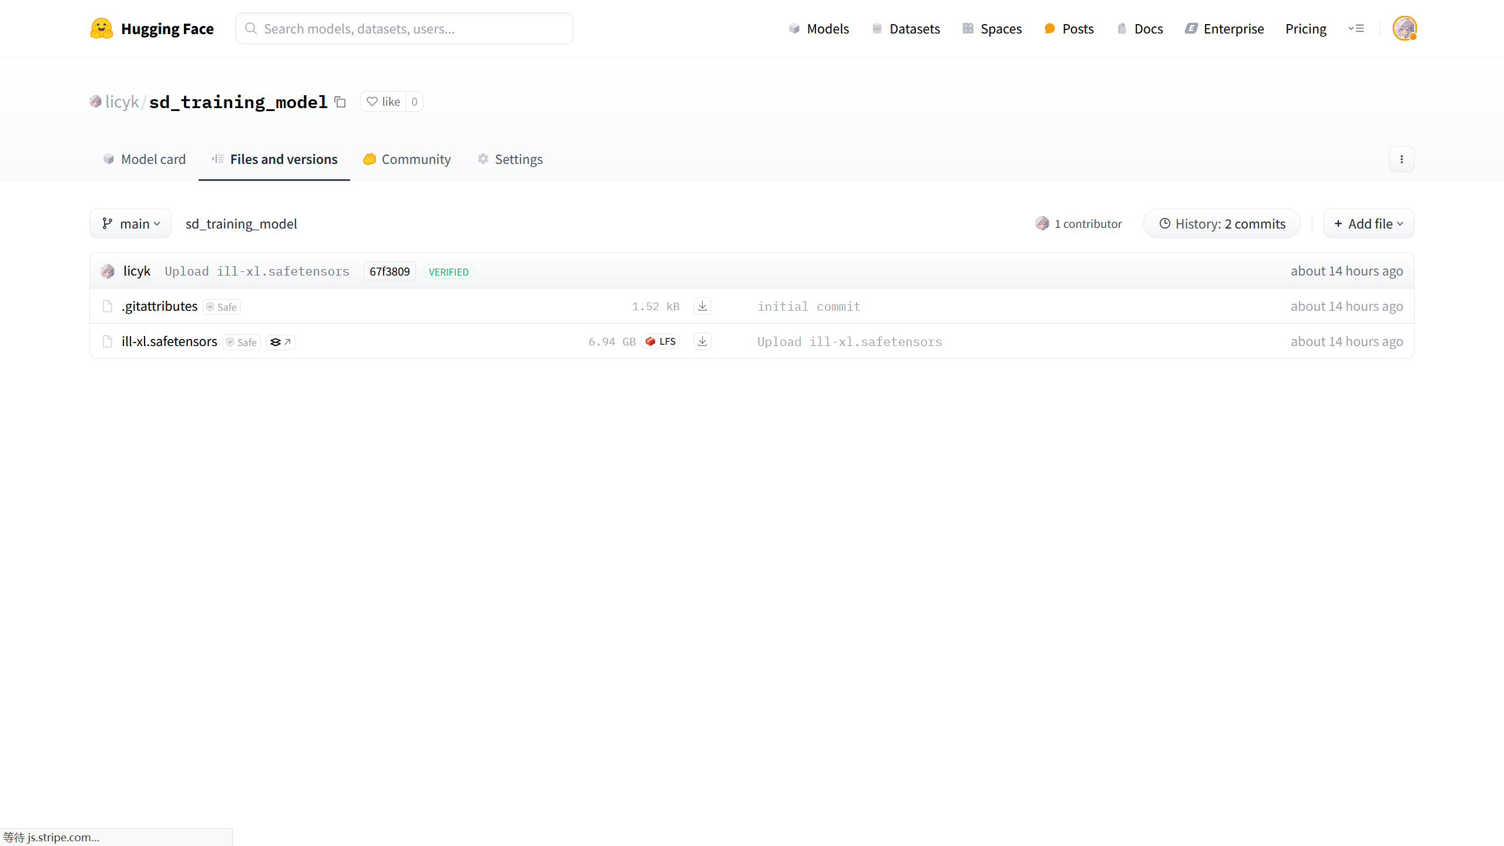Click the LFS badge on ill-xl.safetensors
This screenshot has width=1504, height=846.
tap(660, 341)
